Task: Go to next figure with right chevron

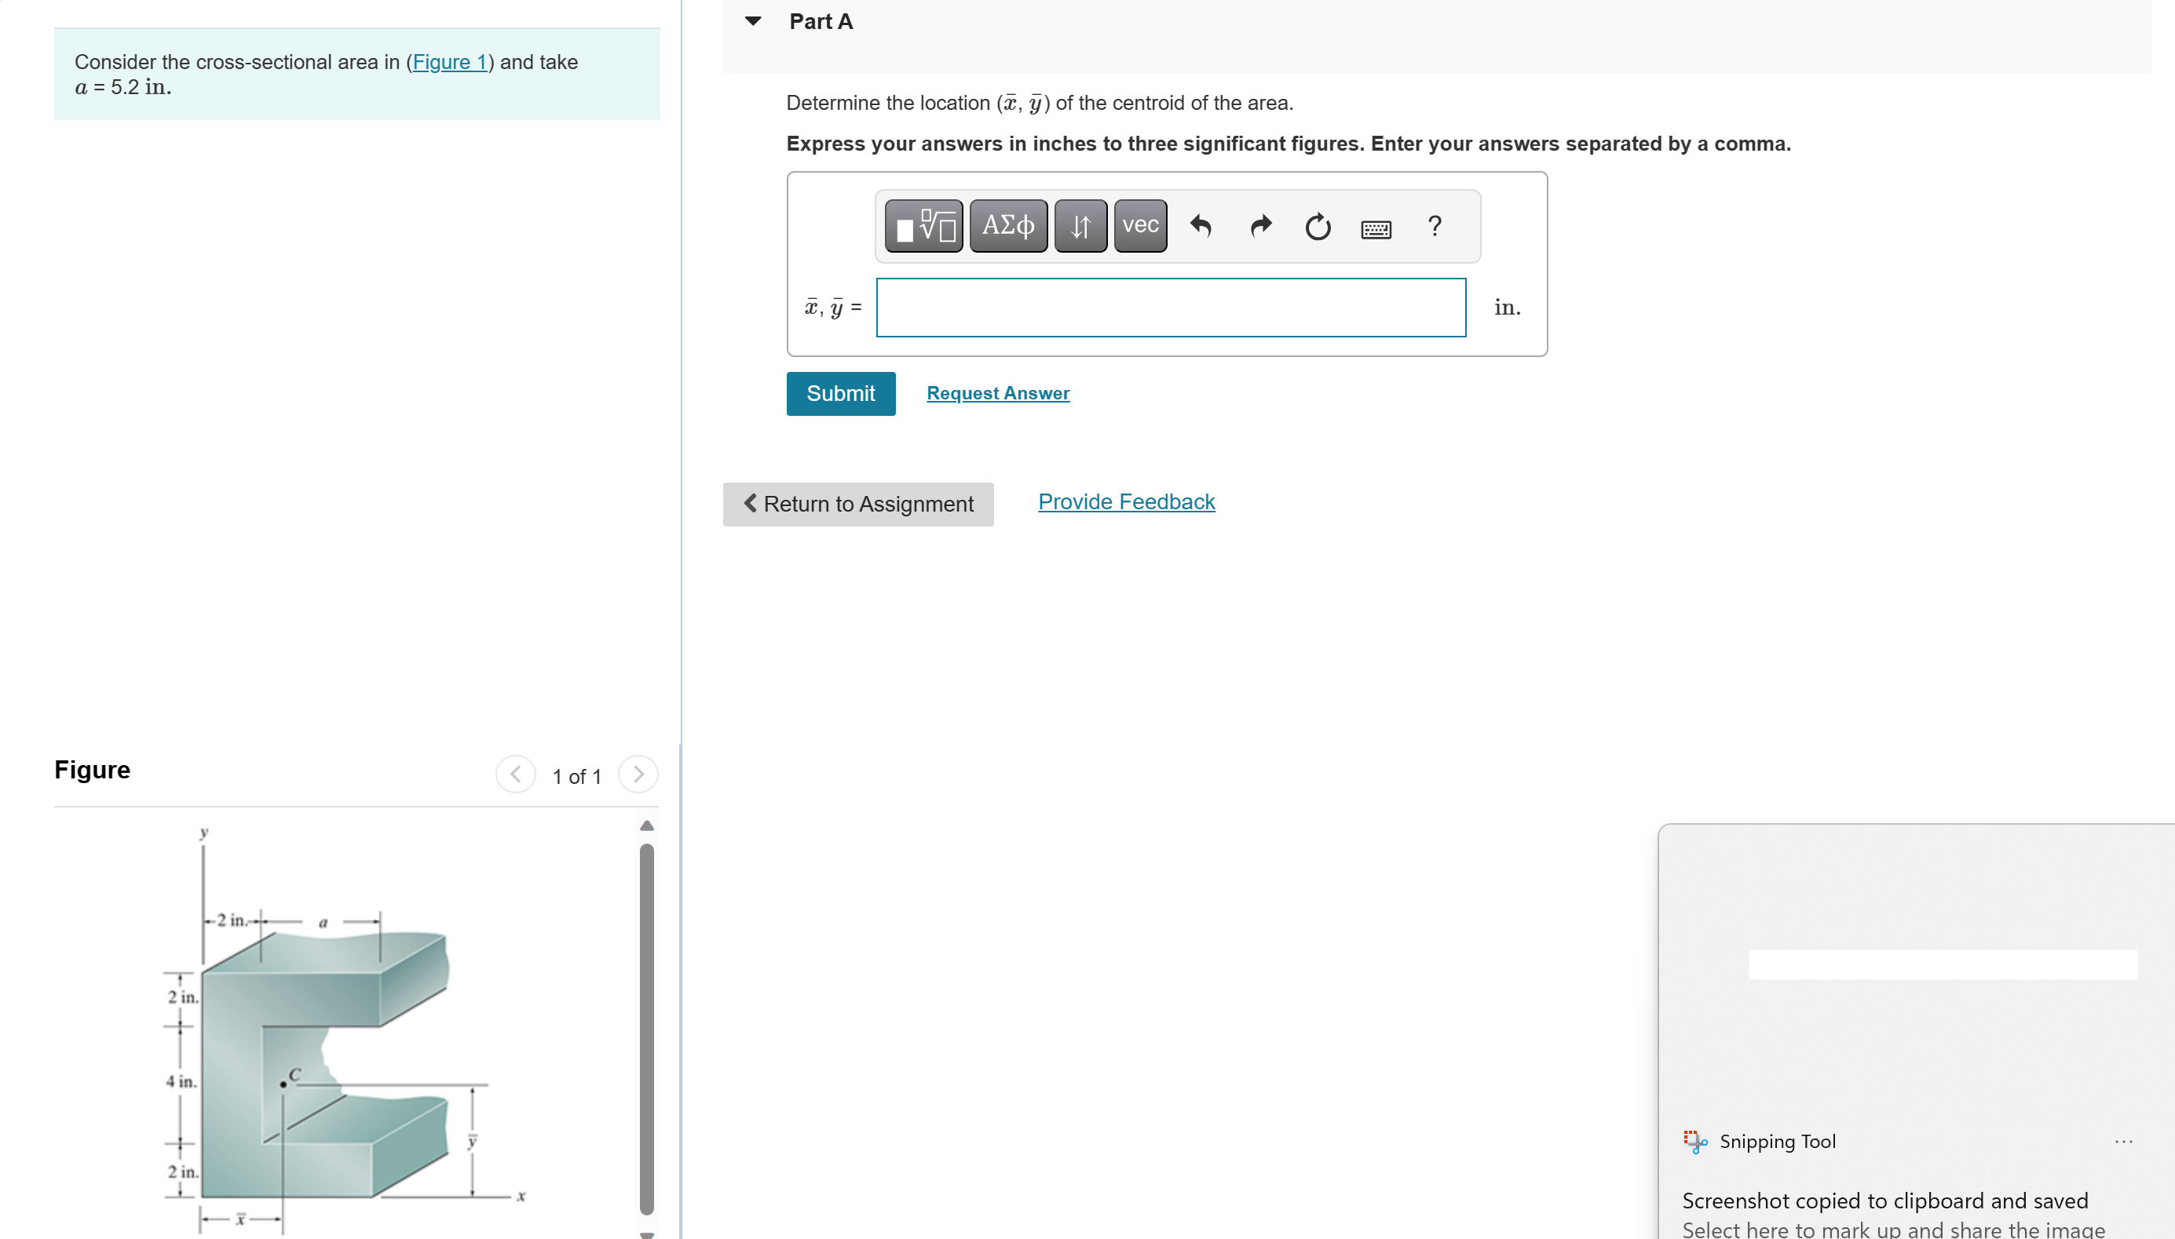Action: pyautogui.click(x=638, y=774)
